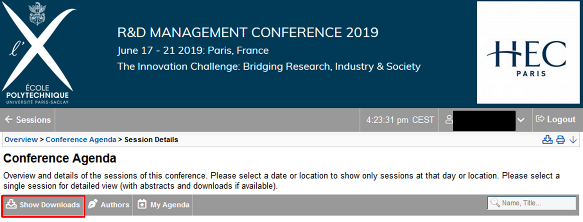This screenshot has height=222, width=583.
Task: Open My Agenda
Action: pyautogui.click(x=164, y=205)
